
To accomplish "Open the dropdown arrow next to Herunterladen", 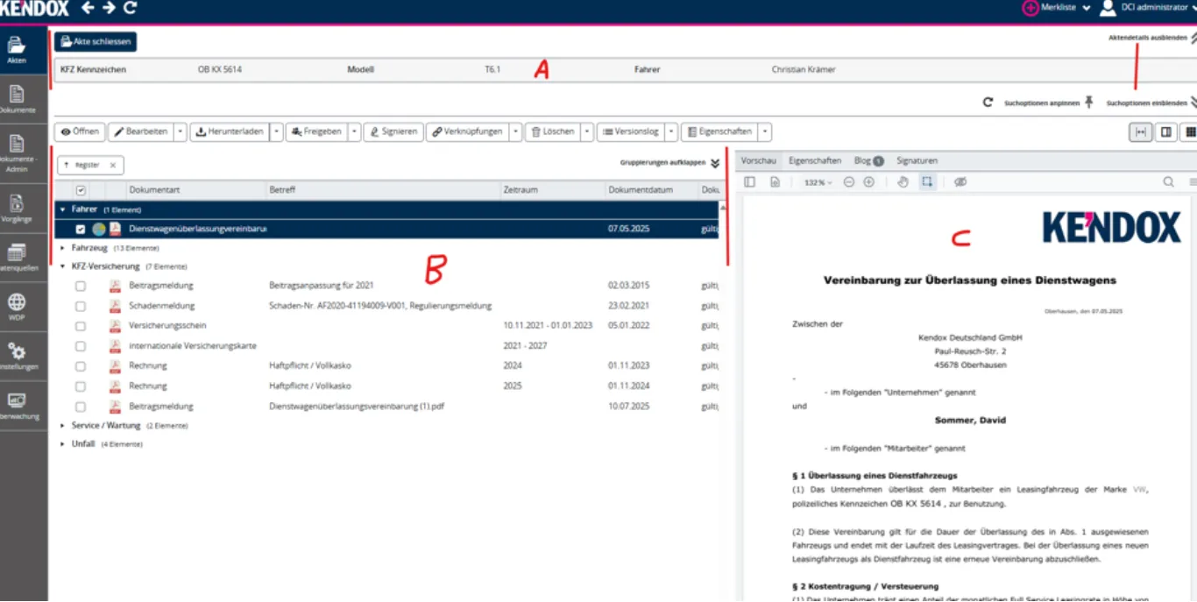I will (x=276, y=131).
